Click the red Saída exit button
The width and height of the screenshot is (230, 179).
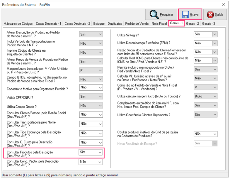click(x=215, y=14)
